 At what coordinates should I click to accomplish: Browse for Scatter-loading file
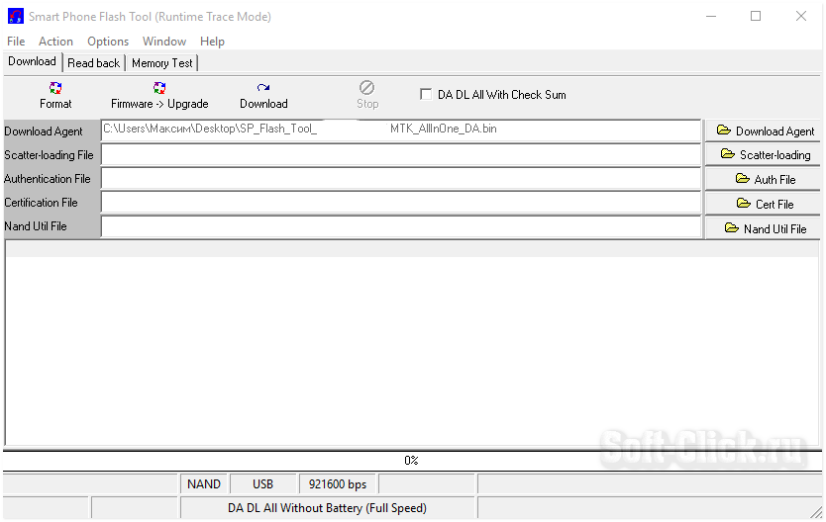point(763,155)
